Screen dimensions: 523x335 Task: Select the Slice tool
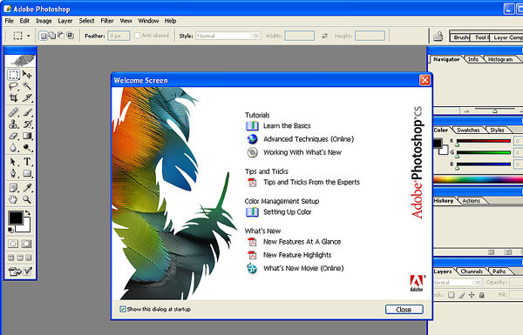point(27,98)
